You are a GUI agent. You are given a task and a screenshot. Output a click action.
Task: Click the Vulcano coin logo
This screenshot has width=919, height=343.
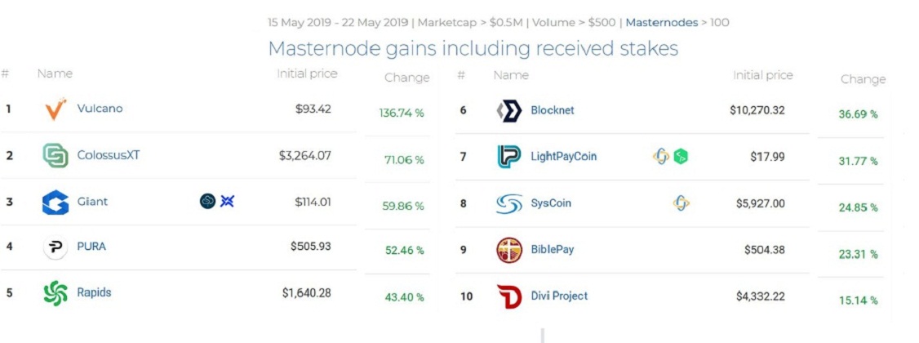pyautogui.click(x=55, y=109)
